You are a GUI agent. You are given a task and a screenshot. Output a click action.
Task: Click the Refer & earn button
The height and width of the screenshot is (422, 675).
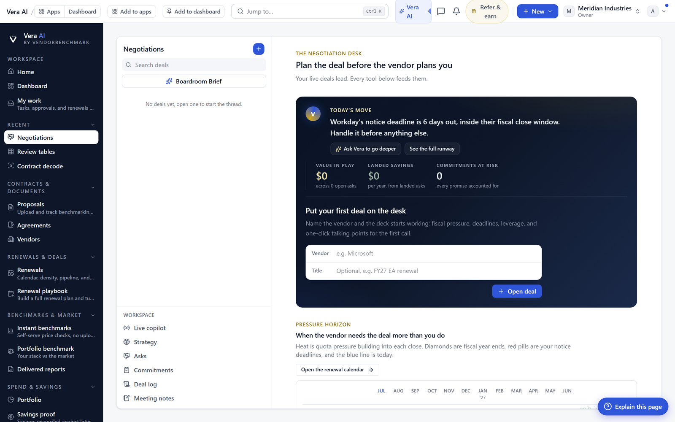(487, 11)
